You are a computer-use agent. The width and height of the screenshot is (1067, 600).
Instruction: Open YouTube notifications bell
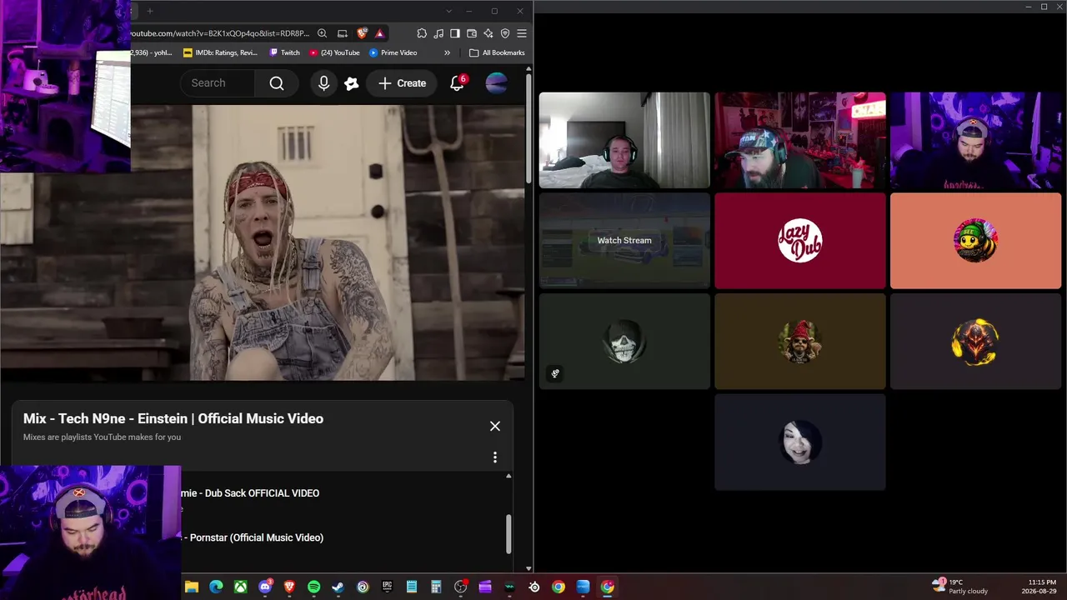coord(457,83)
